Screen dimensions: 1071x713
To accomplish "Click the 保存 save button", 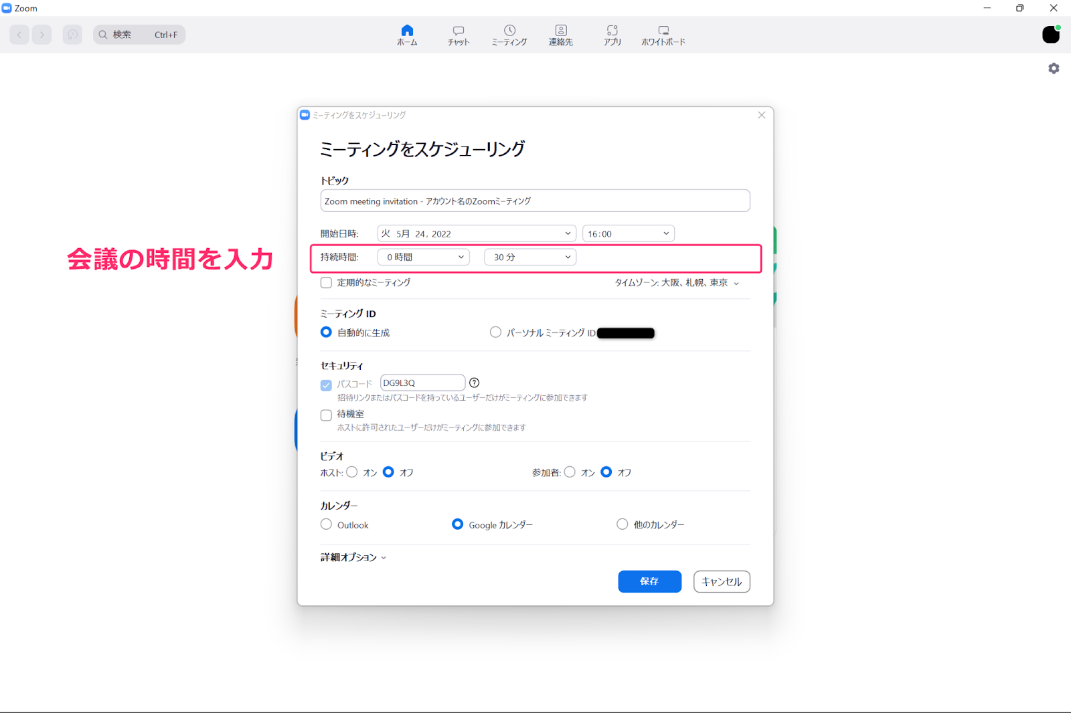I will click(649, 581).
